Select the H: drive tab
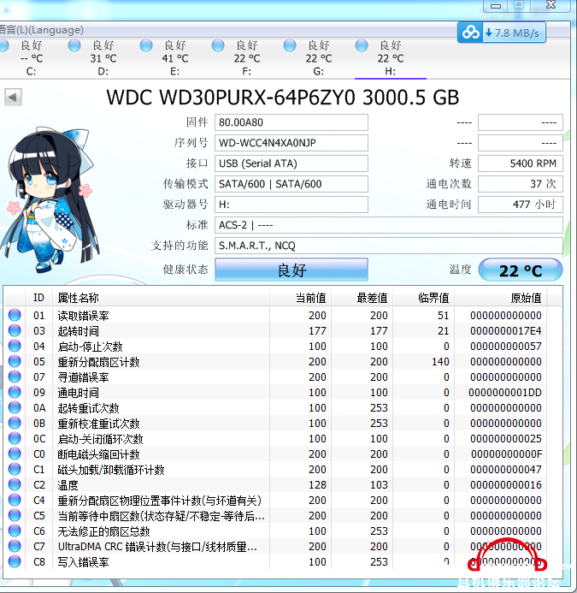 (391, 58)
